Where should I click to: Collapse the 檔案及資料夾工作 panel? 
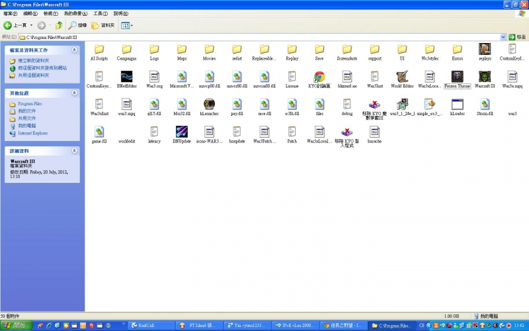click(x=74, y=50)
